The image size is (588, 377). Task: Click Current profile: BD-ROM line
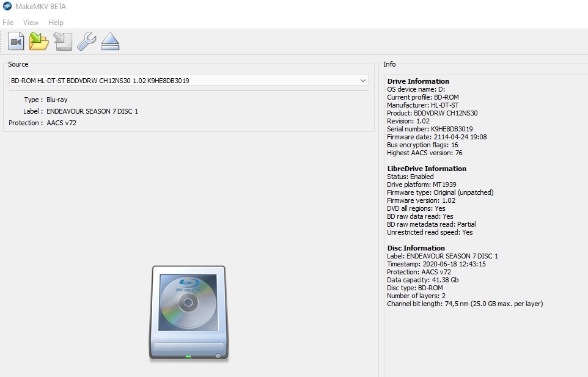(422, 97)
